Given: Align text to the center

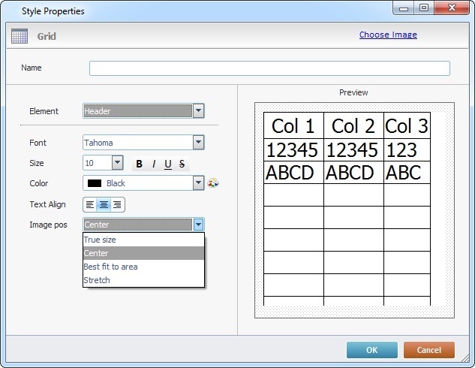Looking at the screenshot, I should pos(104,204).
